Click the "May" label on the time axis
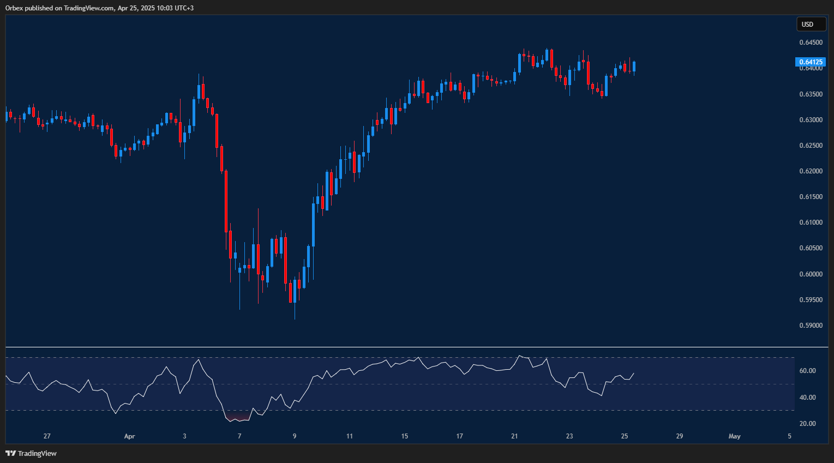This screenshot has width=834, height=463. 734,436
